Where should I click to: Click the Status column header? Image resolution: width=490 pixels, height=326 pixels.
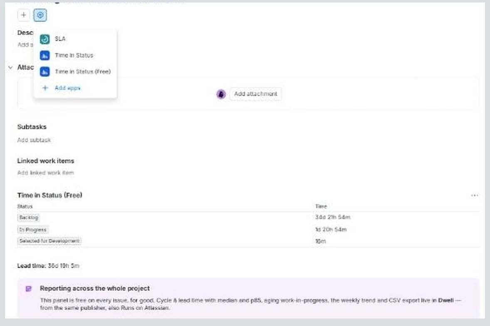tap(25, 206)
